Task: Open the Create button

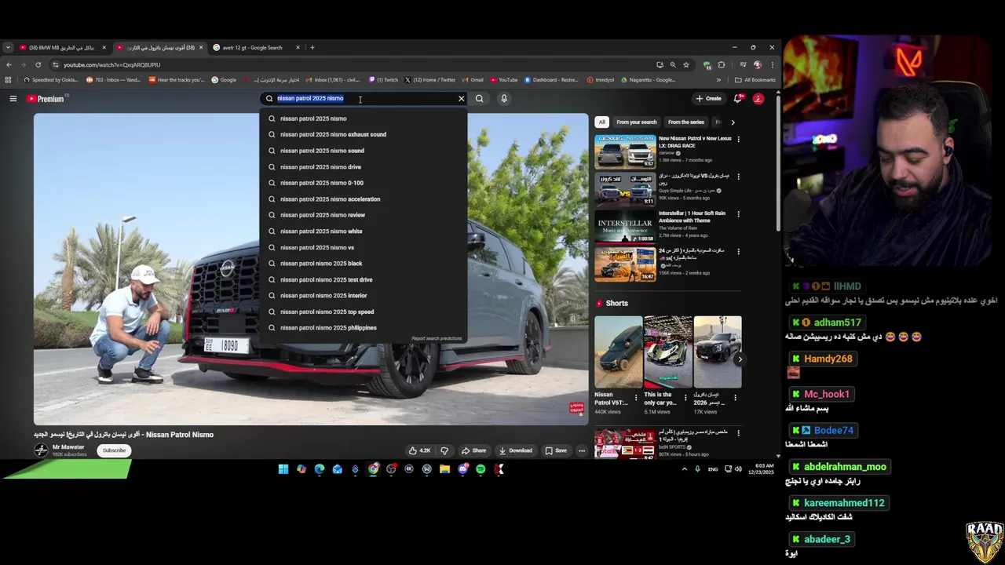Action: pos(708,99)
